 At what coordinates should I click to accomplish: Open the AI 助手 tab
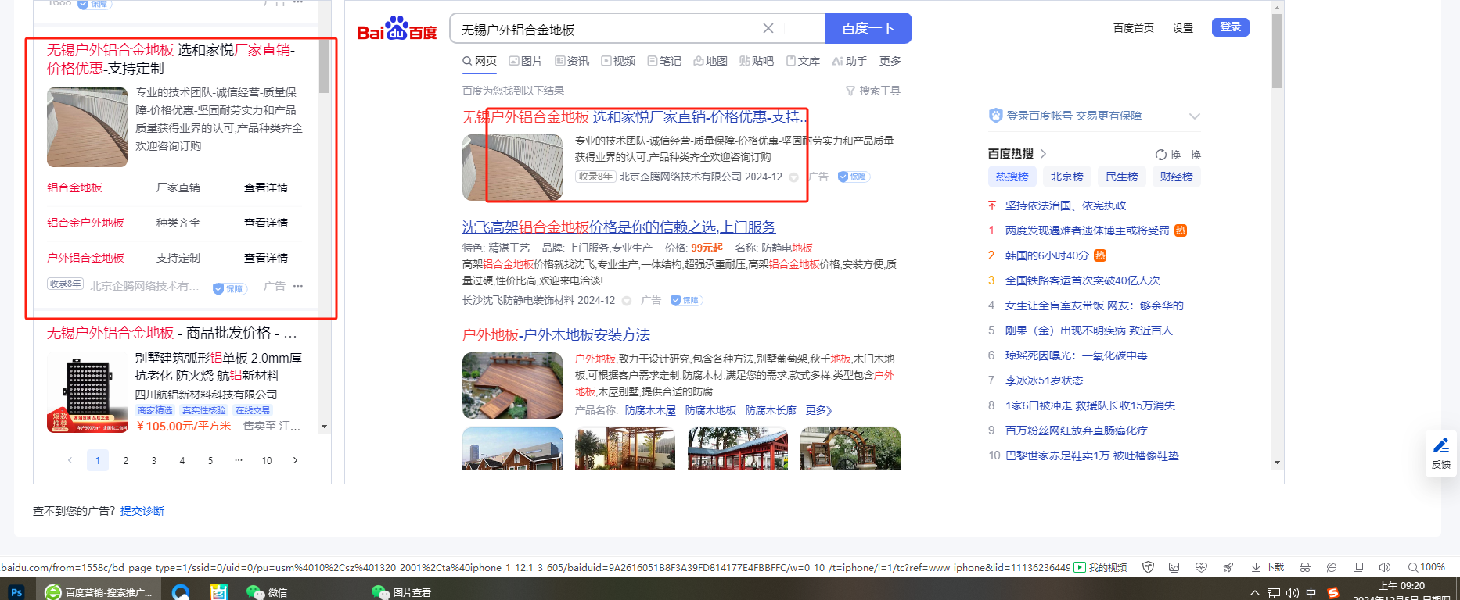tap(850, 61)
